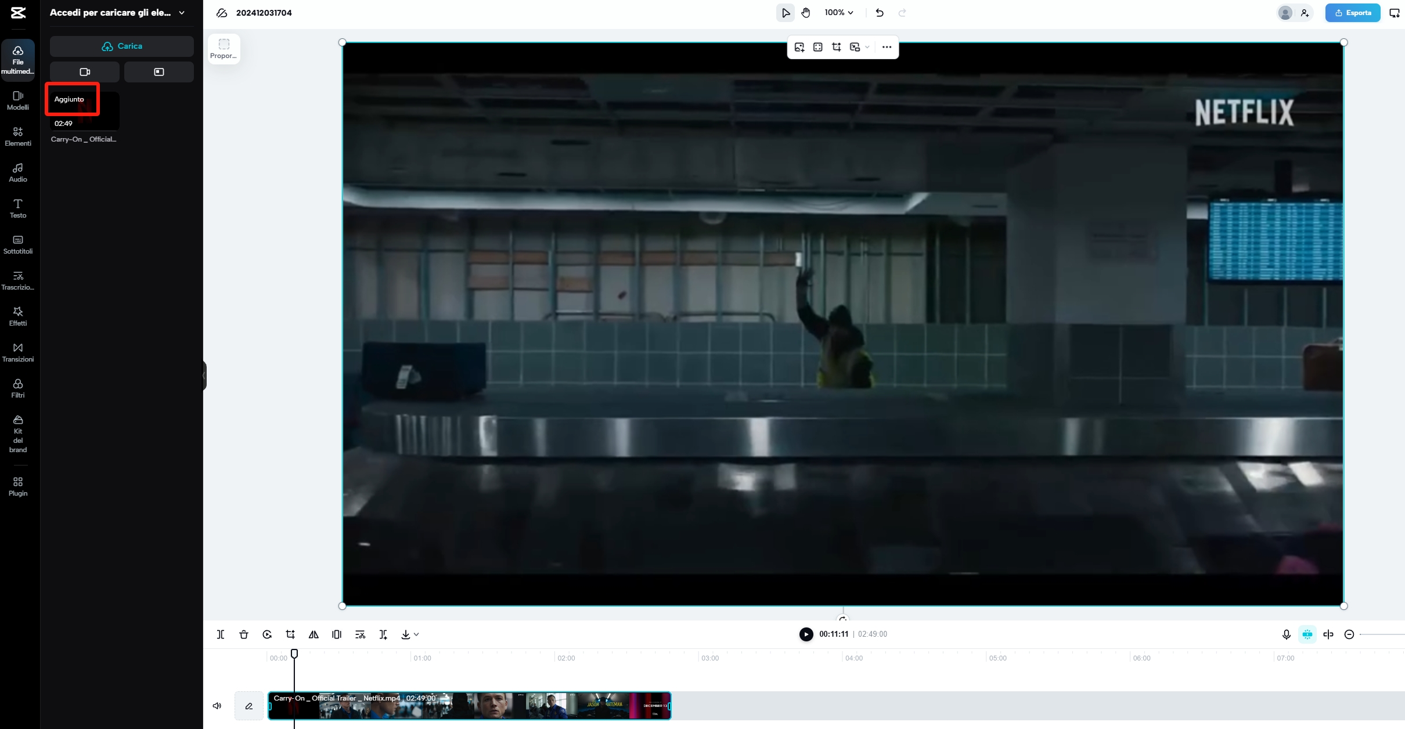Click the freeze frame icon
The image size is (1405, 729).
337,634
